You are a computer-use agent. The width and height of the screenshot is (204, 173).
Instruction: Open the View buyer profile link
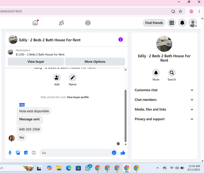click(x=78, y=97)
